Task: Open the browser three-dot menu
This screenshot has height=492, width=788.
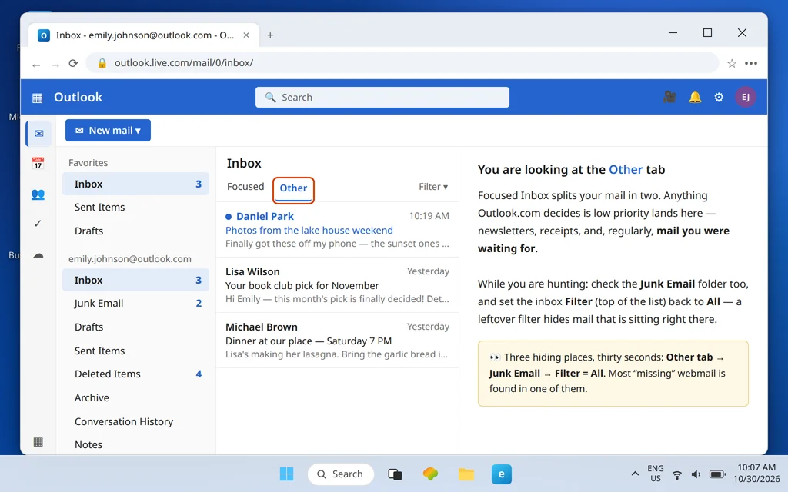Action: tap(751, 63)
